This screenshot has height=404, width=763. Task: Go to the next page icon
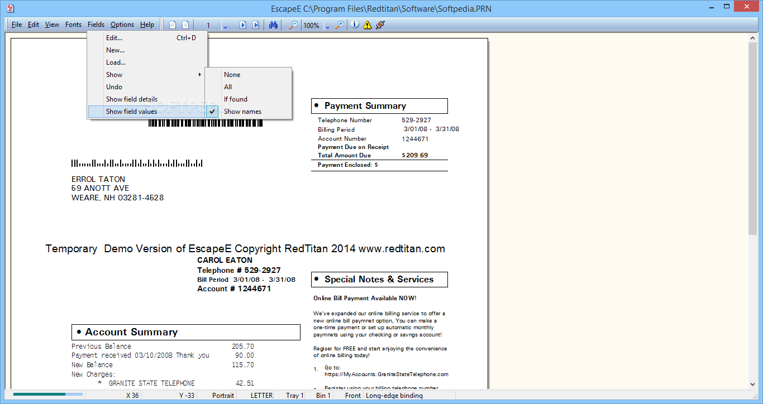tap(243, 25)
